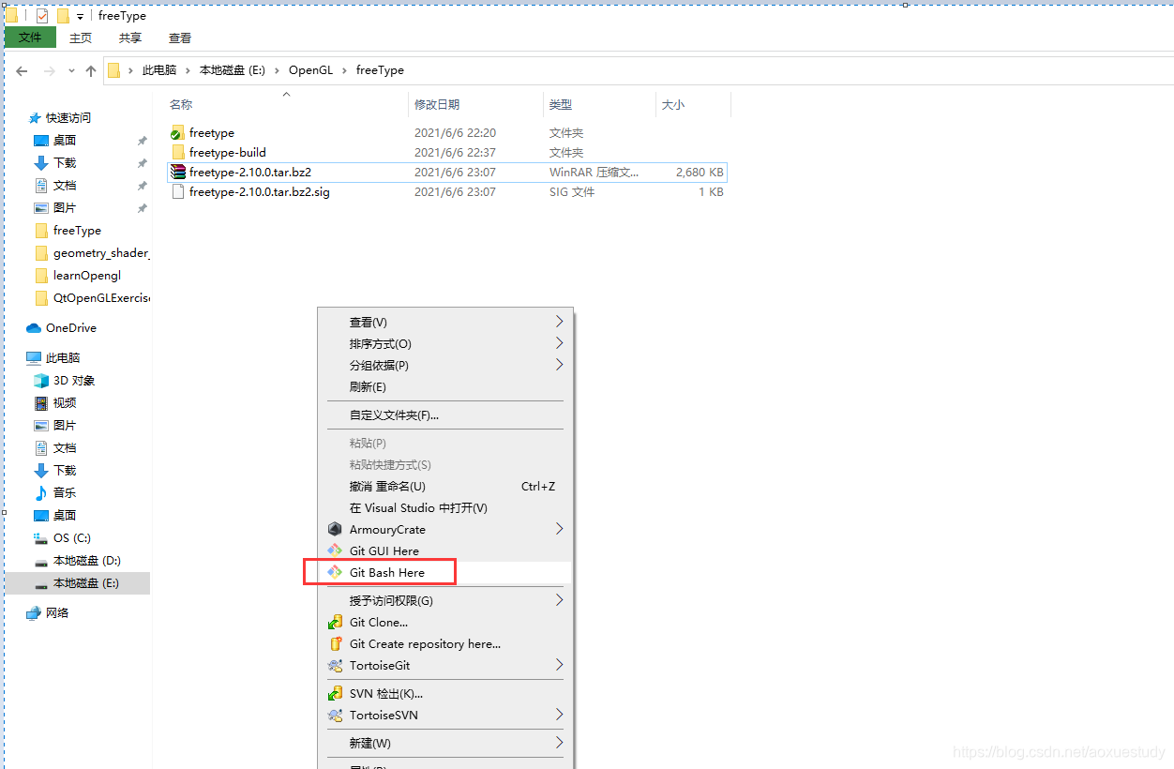Click the OpenGL breadcrumb segment
Screen dimensions: 1174x769
coord(310,70)
